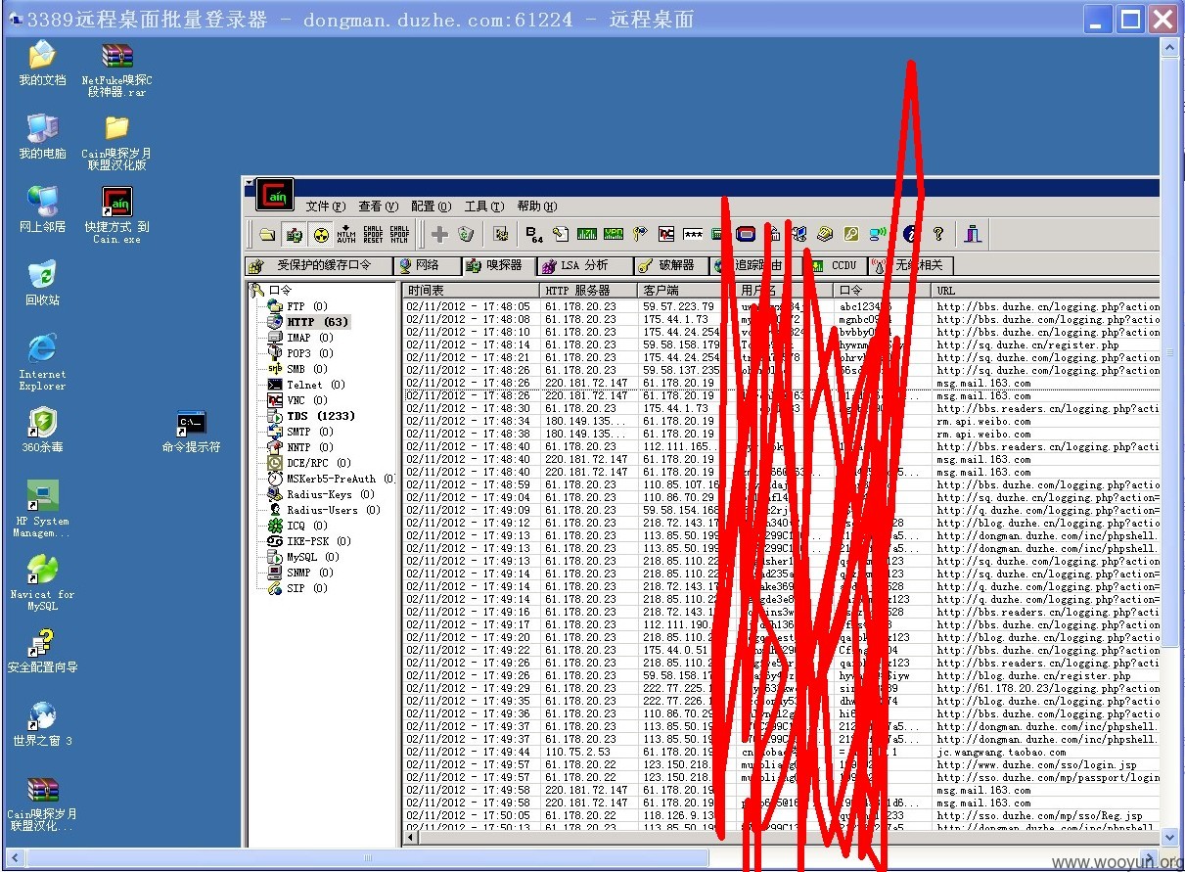Click the Cain logo icon in title area

pyautogui.click(x=276, y=195)
